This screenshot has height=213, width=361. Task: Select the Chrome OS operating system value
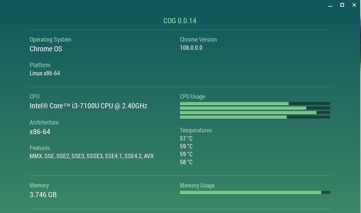[x=46, y=49]
